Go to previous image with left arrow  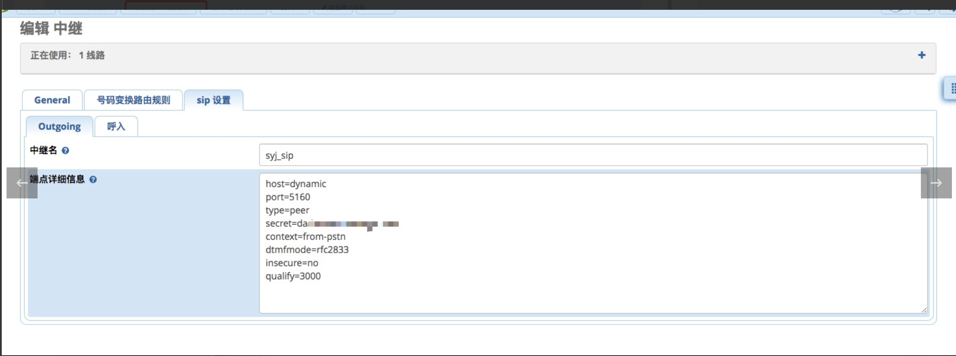tap(22, 183)
